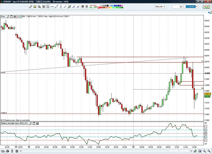
Task: Click the highlighted minutes timeframe field
Action: coord(191,7)
